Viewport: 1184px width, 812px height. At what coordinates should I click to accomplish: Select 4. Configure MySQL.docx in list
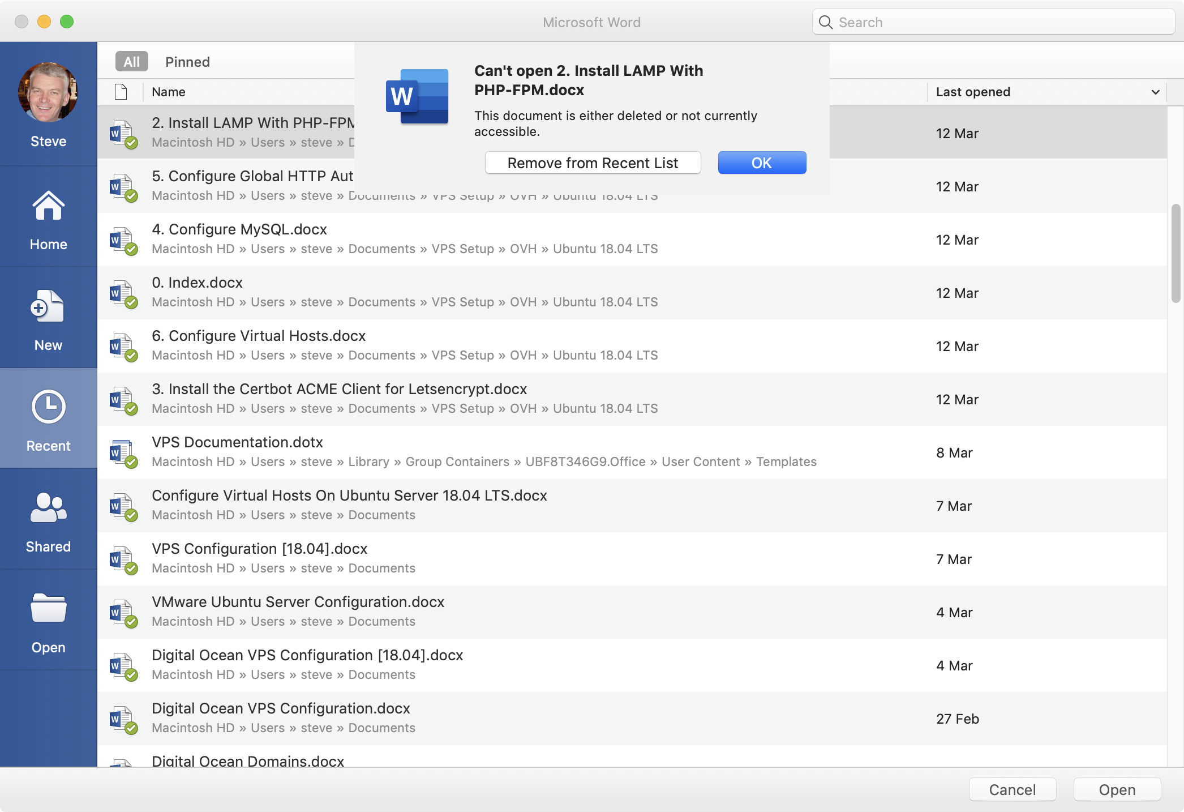tap(239, 229)
